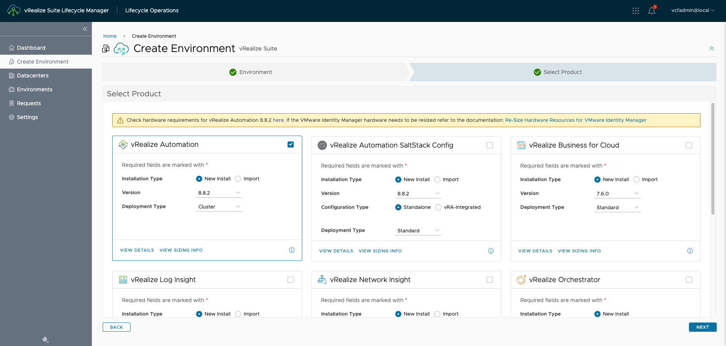
Task: Open the vcfadmin@local user menu
Action: click(693, 10)
